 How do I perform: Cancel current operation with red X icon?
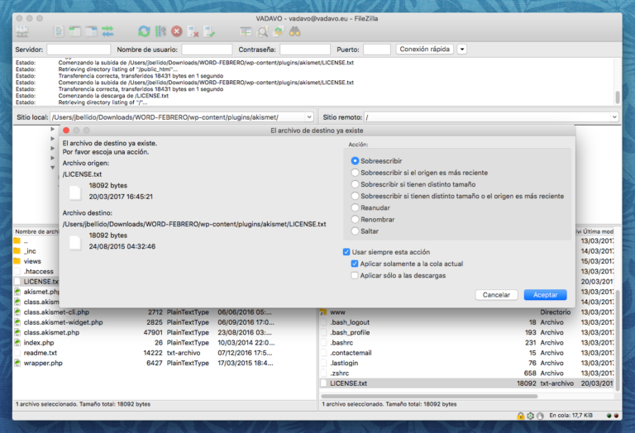pos(177,31)
